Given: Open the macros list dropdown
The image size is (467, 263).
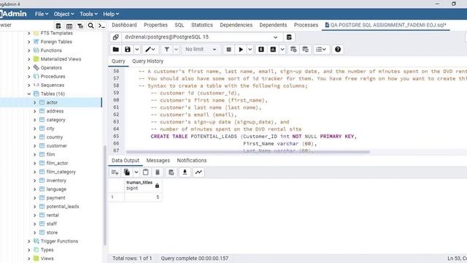Looking at the screenshot, I should [x=321, y=50].
